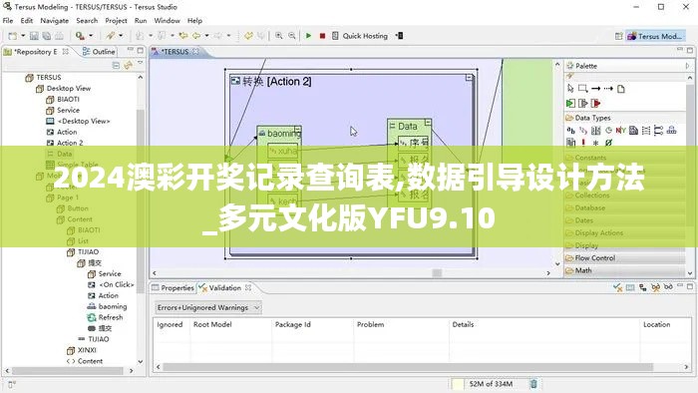This screenshot has width=698, height=393.
Task: Click the garbage collector trash icon
Action: [533, 384]
